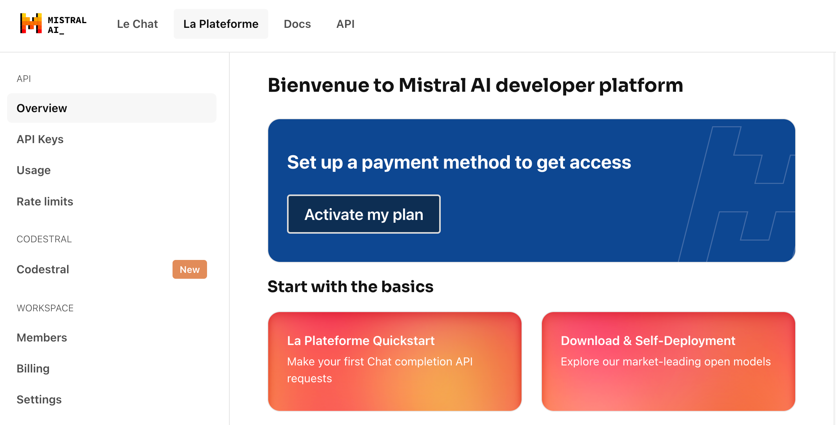Open the La Plateforme Quickstart card
The image size is (836, 425).
pyautogui.click(x=395, y=361)
